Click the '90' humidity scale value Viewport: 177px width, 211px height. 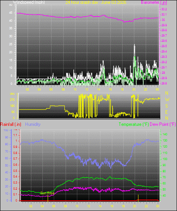pyautogui.click(x=6, y=137)
